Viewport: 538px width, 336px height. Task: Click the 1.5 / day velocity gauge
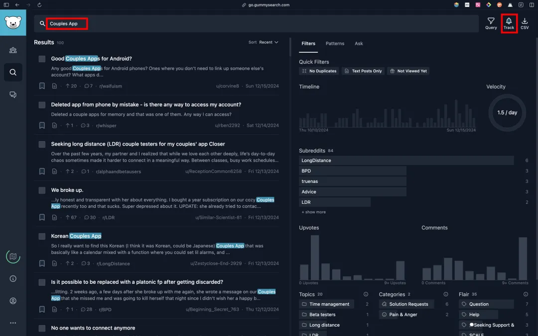(507, 112)
